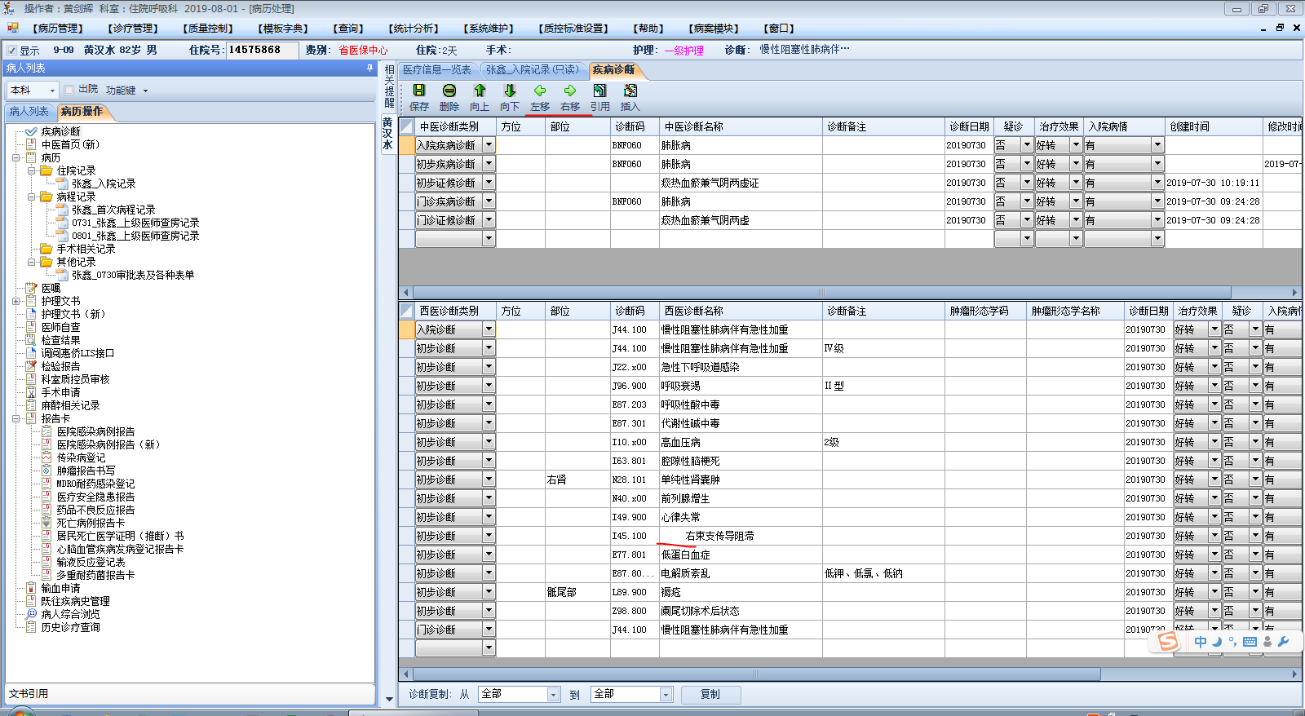Collapse the 住院记录 folder
The width and height of the screenshot is (1305, 716).
pos(31,170)
